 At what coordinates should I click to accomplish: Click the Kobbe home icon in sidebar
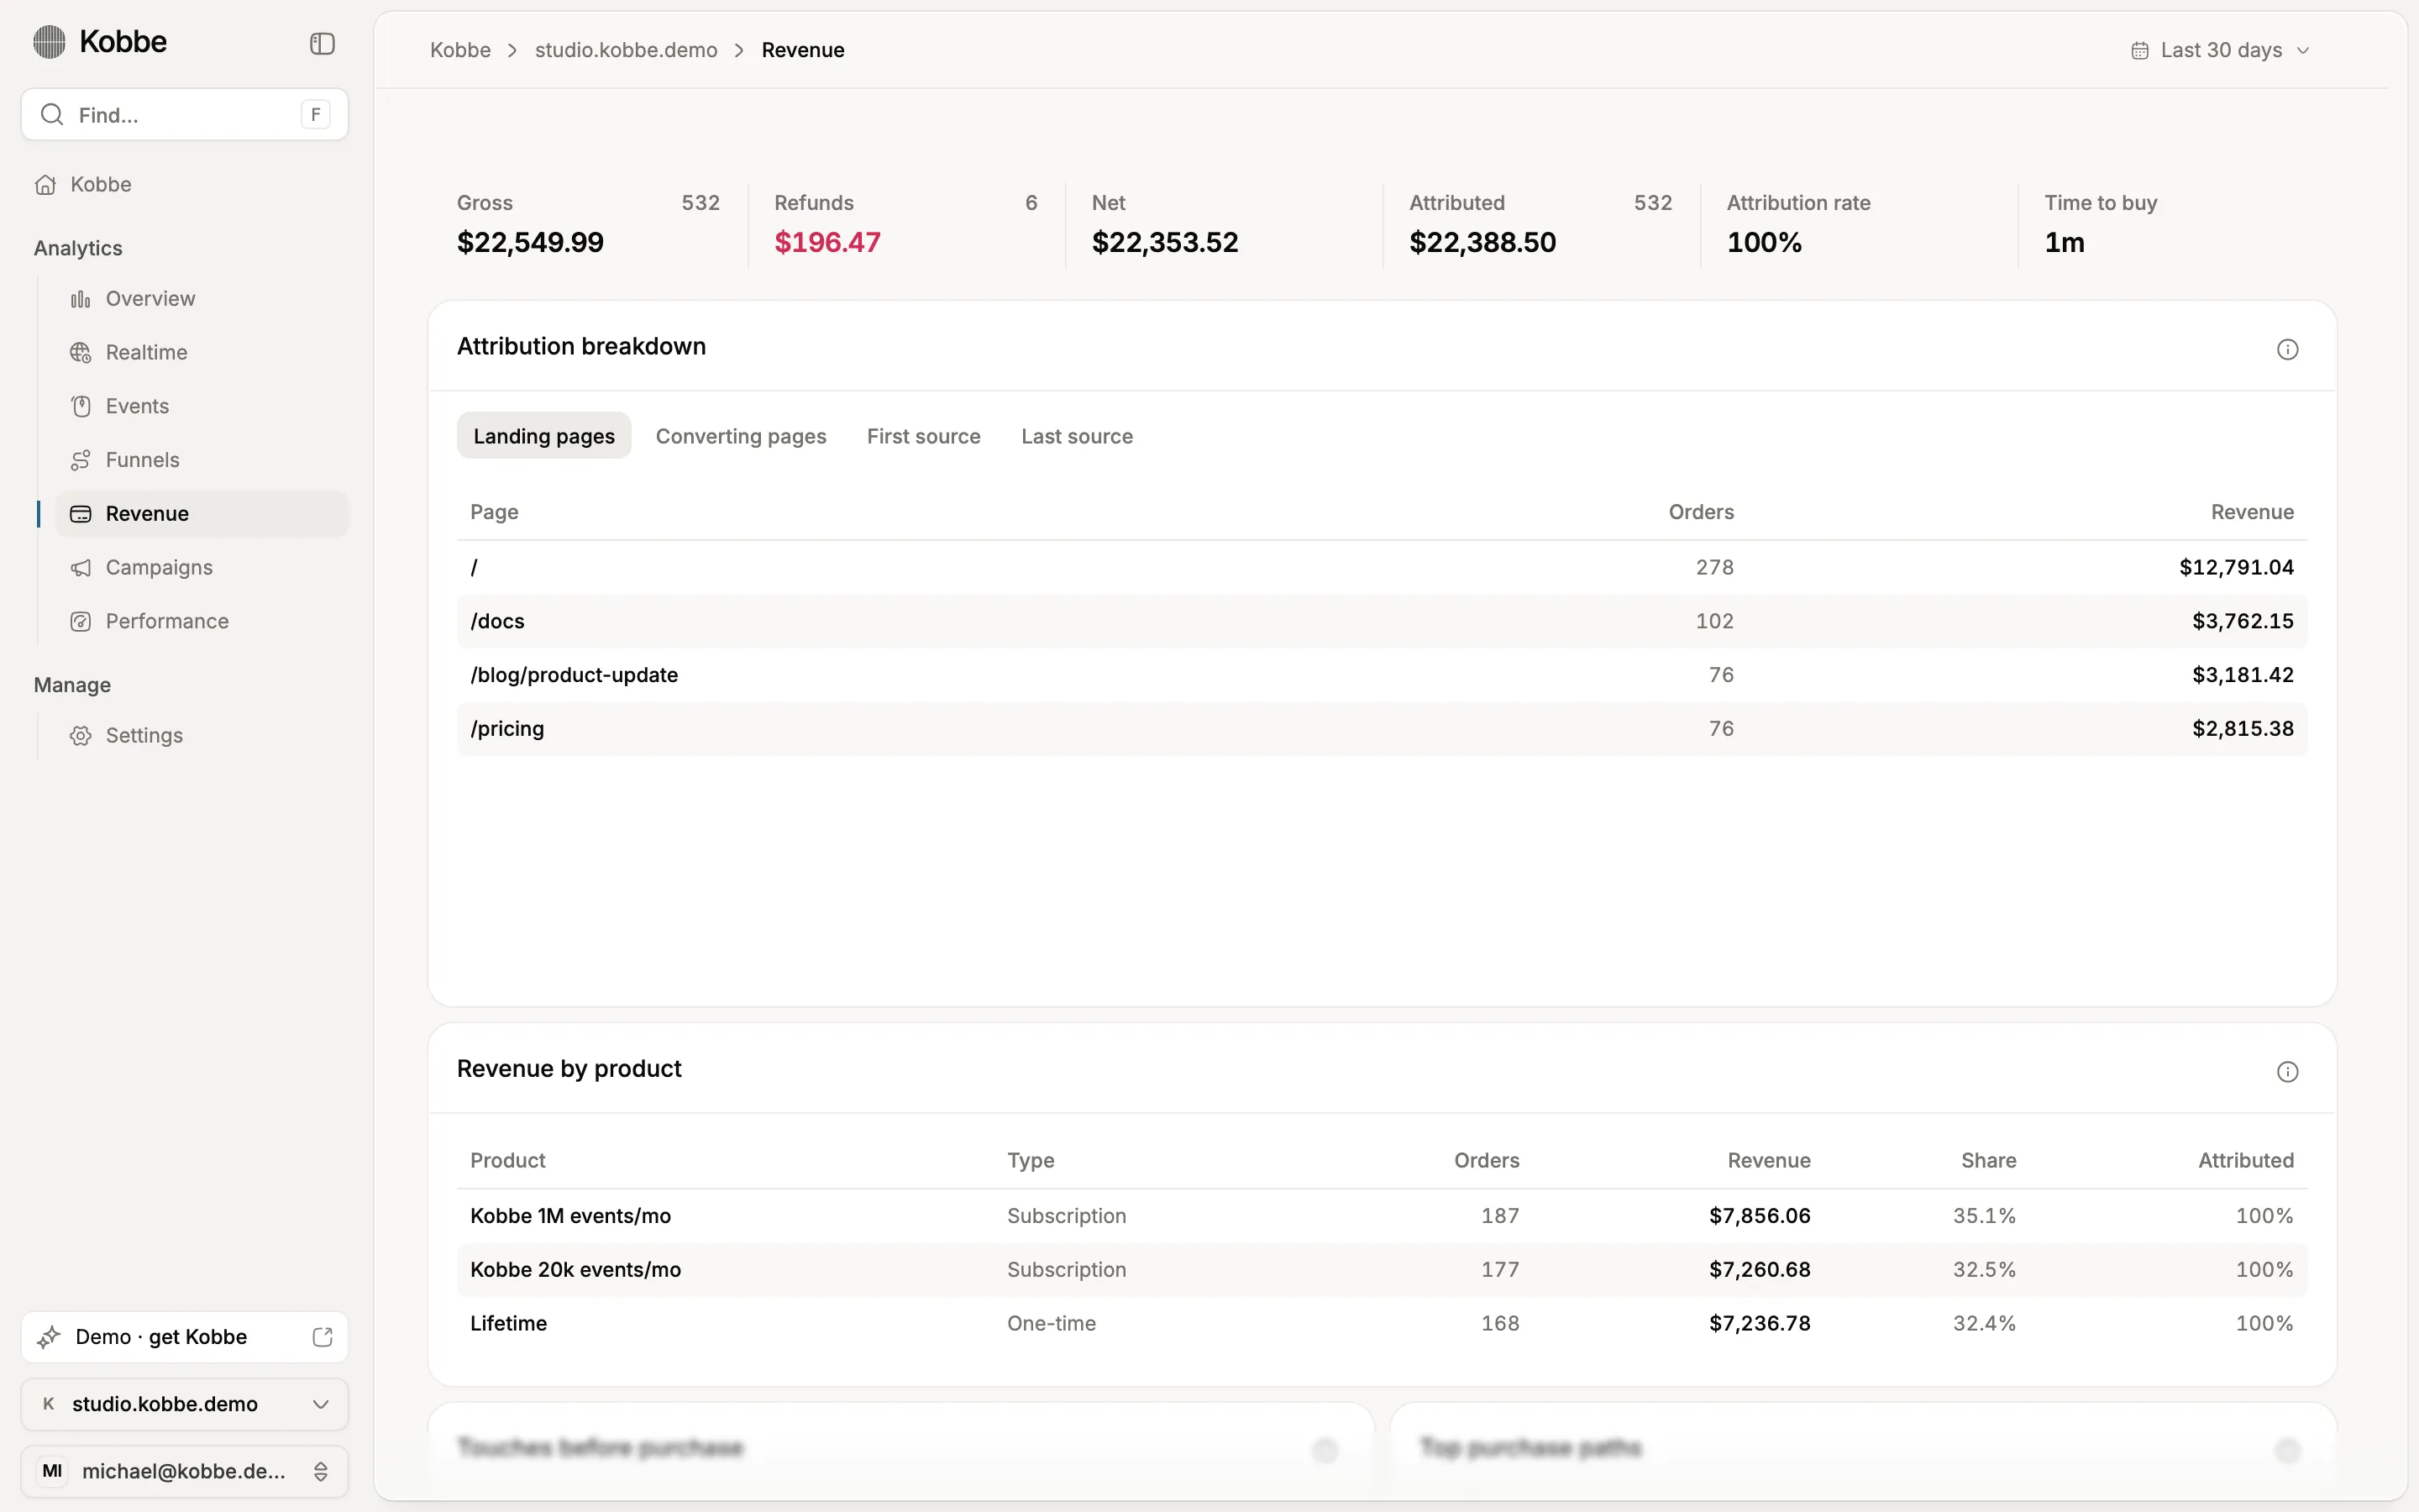(x=46, y=185)
